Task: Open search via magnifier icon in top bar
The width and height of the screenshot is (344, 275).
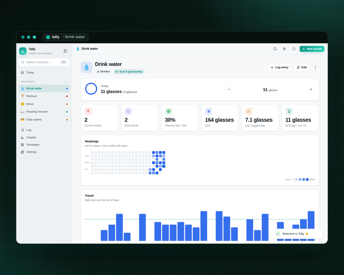Action: pyautogui.click(x=275, y=49)
